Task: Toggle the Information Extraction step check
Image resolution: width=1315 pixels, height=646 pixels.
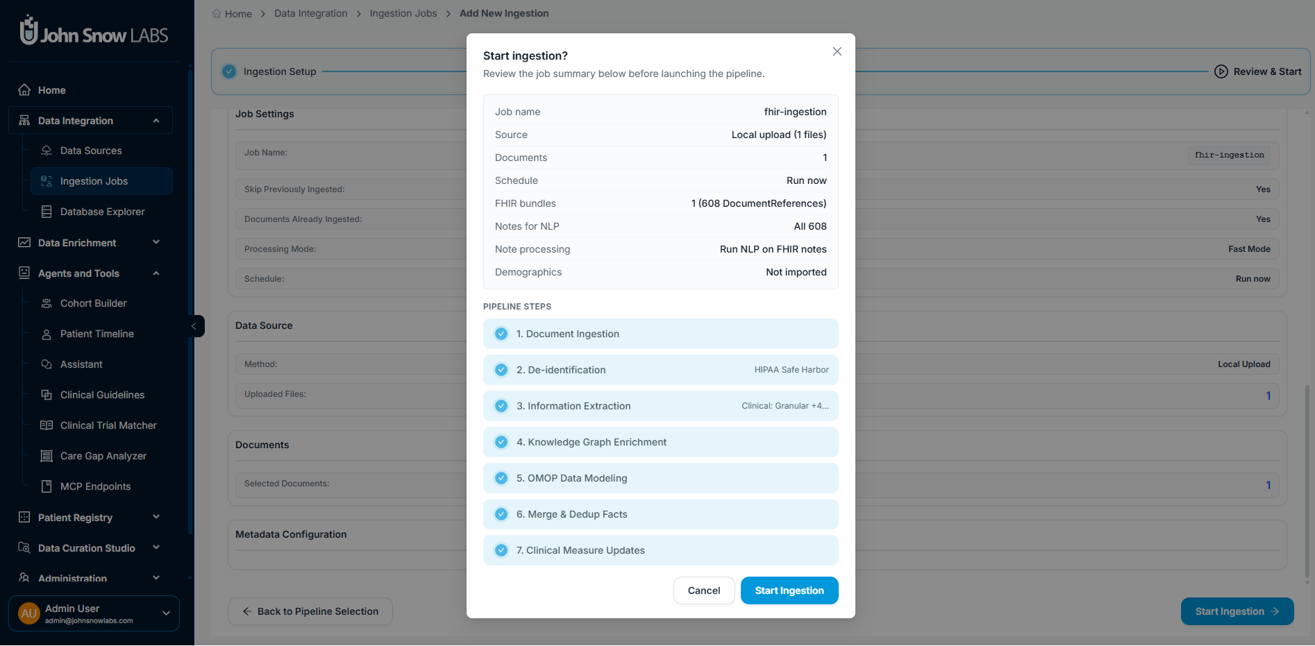Action: (x=501, y=406)
